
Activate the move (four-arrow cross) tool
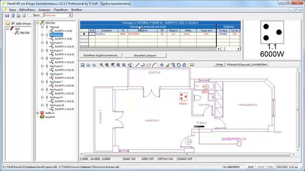[x=162, y=65]
